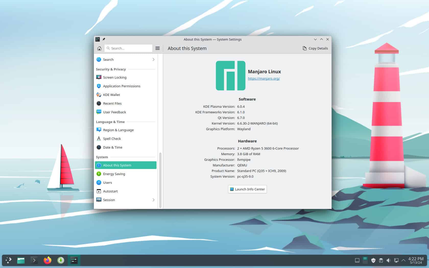Open the volume control in system tray
The height and width of the screenshot is (268, 429).
389,260
